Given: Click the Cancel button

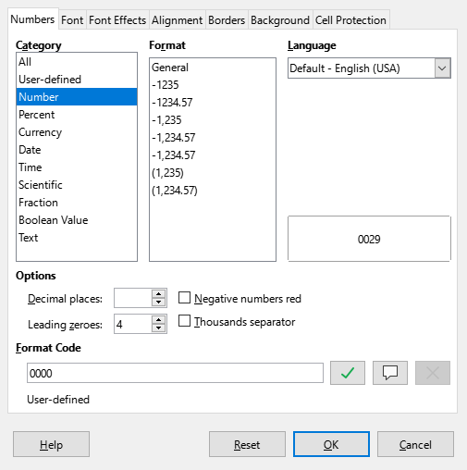Looking at the screenshot, I should (415, 444).
